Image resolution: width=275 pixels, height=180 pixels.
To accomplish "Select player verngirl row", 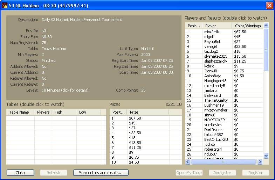I will point(224,46).
